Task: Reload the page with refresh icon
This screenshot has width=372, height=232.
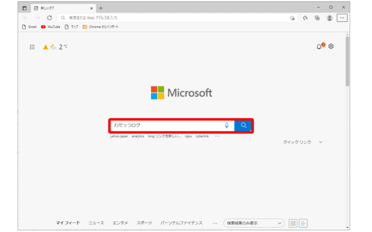Action: point(49,18)
